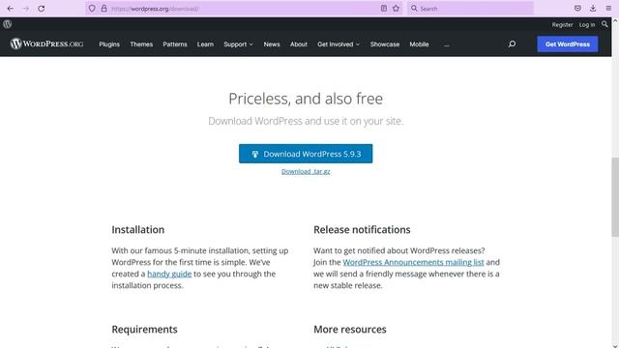
Task: Open the Themes menu item
Action: click(x=141, y=44)
